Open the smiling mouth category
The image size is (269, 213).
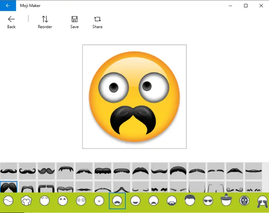136,201
